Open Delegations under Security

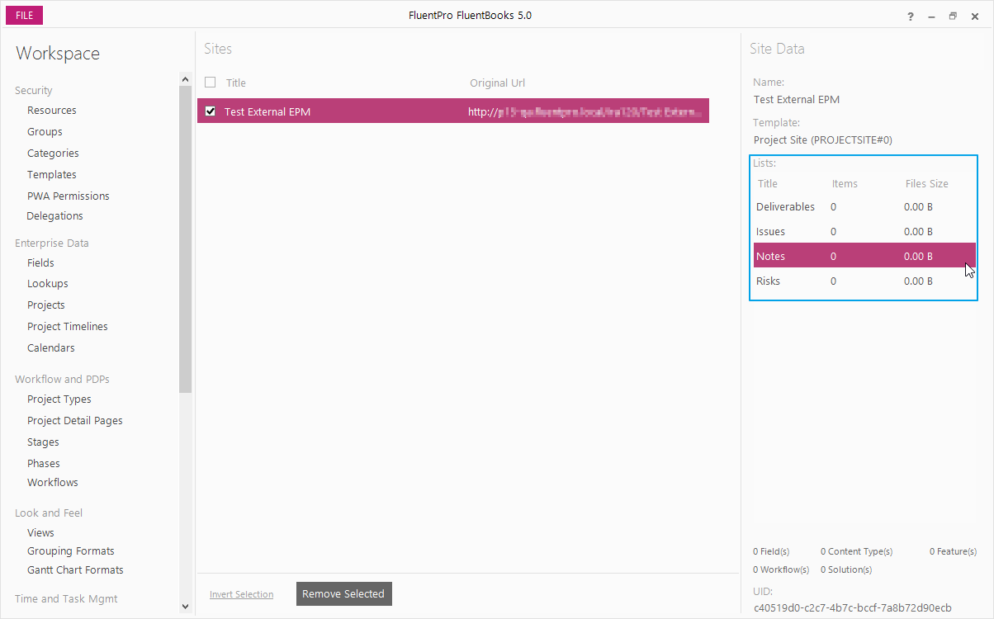click(x=54, y=216)
